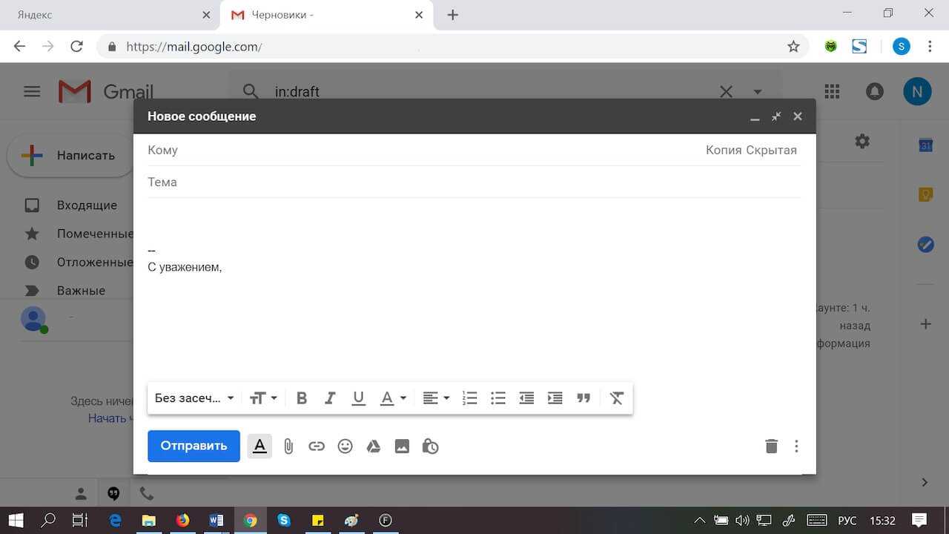
Task: Discard draft using the trash icon
Action: [771, 446]
